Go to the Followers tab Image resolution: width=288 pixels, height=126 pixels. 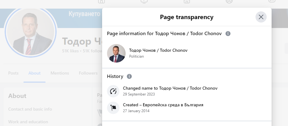88,73
